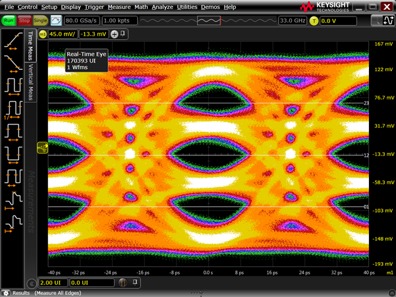Image resolution: width=396 pixels, height=297 pixels.
Task: Select the rise time measurement icon
Action: click(x=13, y=41)
